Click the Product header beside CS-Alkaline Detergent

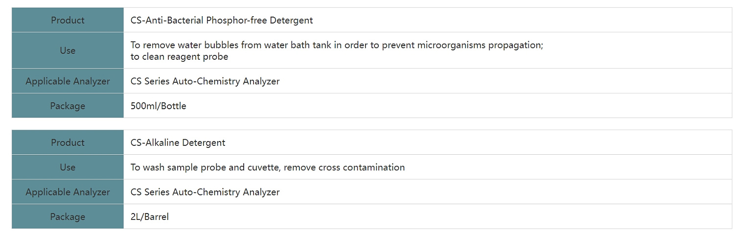(x=68, y=142)
